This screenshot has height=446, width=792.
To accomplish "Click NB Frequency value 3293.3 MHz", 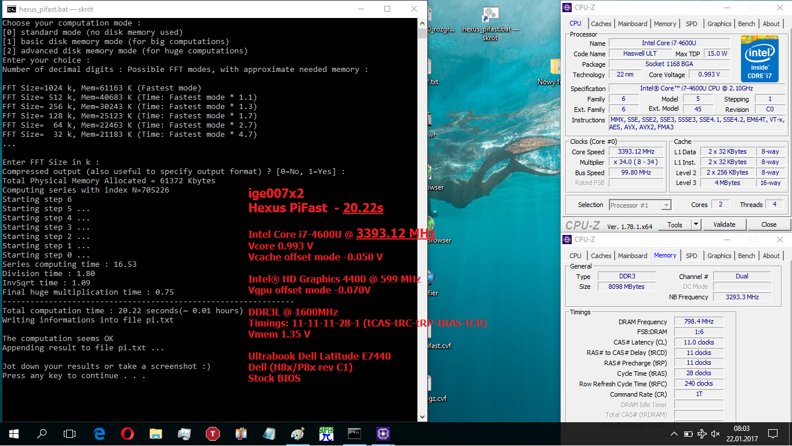I will coord(742,297).
